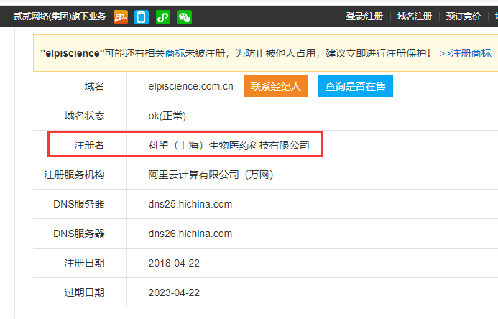Follow the 商标 hyperlink in notice
Image resolution: width=498 pixels, height=319 pixels.
175,53
